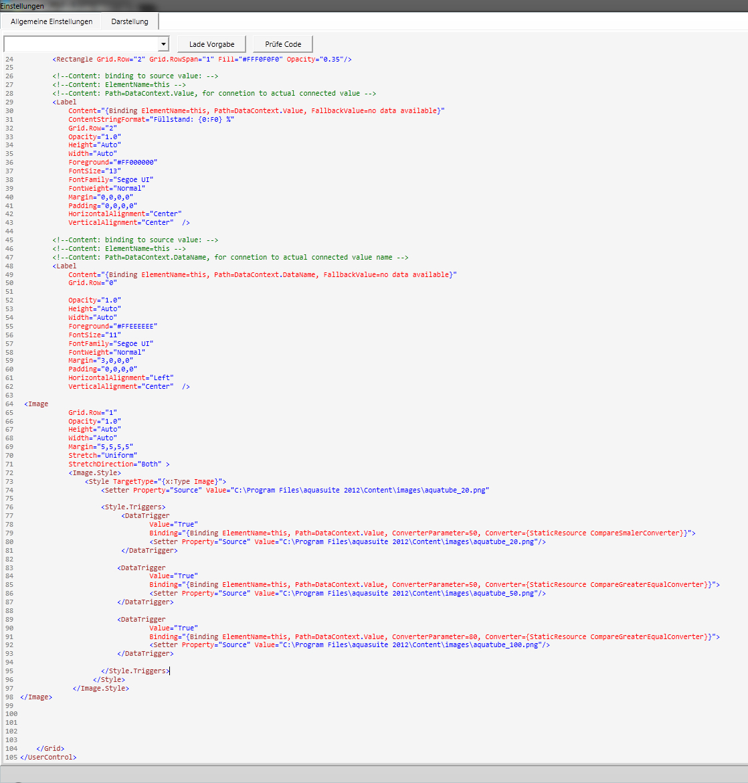Click the opening <Image tag on line 64
Screen dimensions: 748x783
point(36,404)
